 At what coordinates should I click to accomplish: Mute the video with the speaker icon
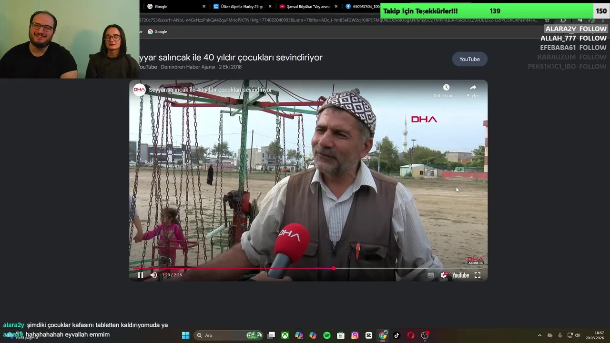[153, 275]
